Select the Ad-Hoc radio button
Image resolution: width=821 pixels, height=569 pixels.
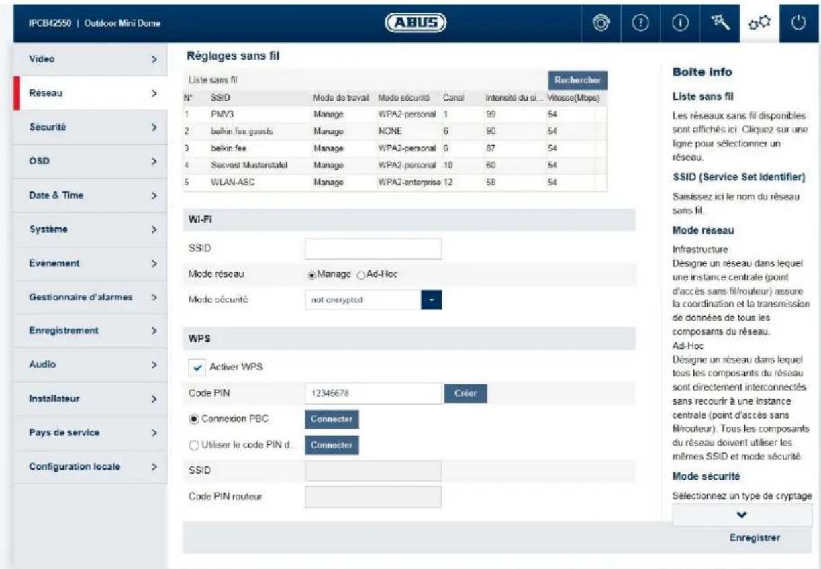pos(360,275)
